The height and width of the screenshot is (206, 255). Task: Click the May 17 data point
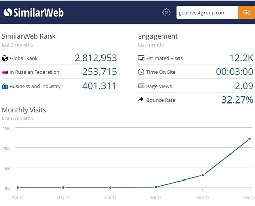[63, 187]
